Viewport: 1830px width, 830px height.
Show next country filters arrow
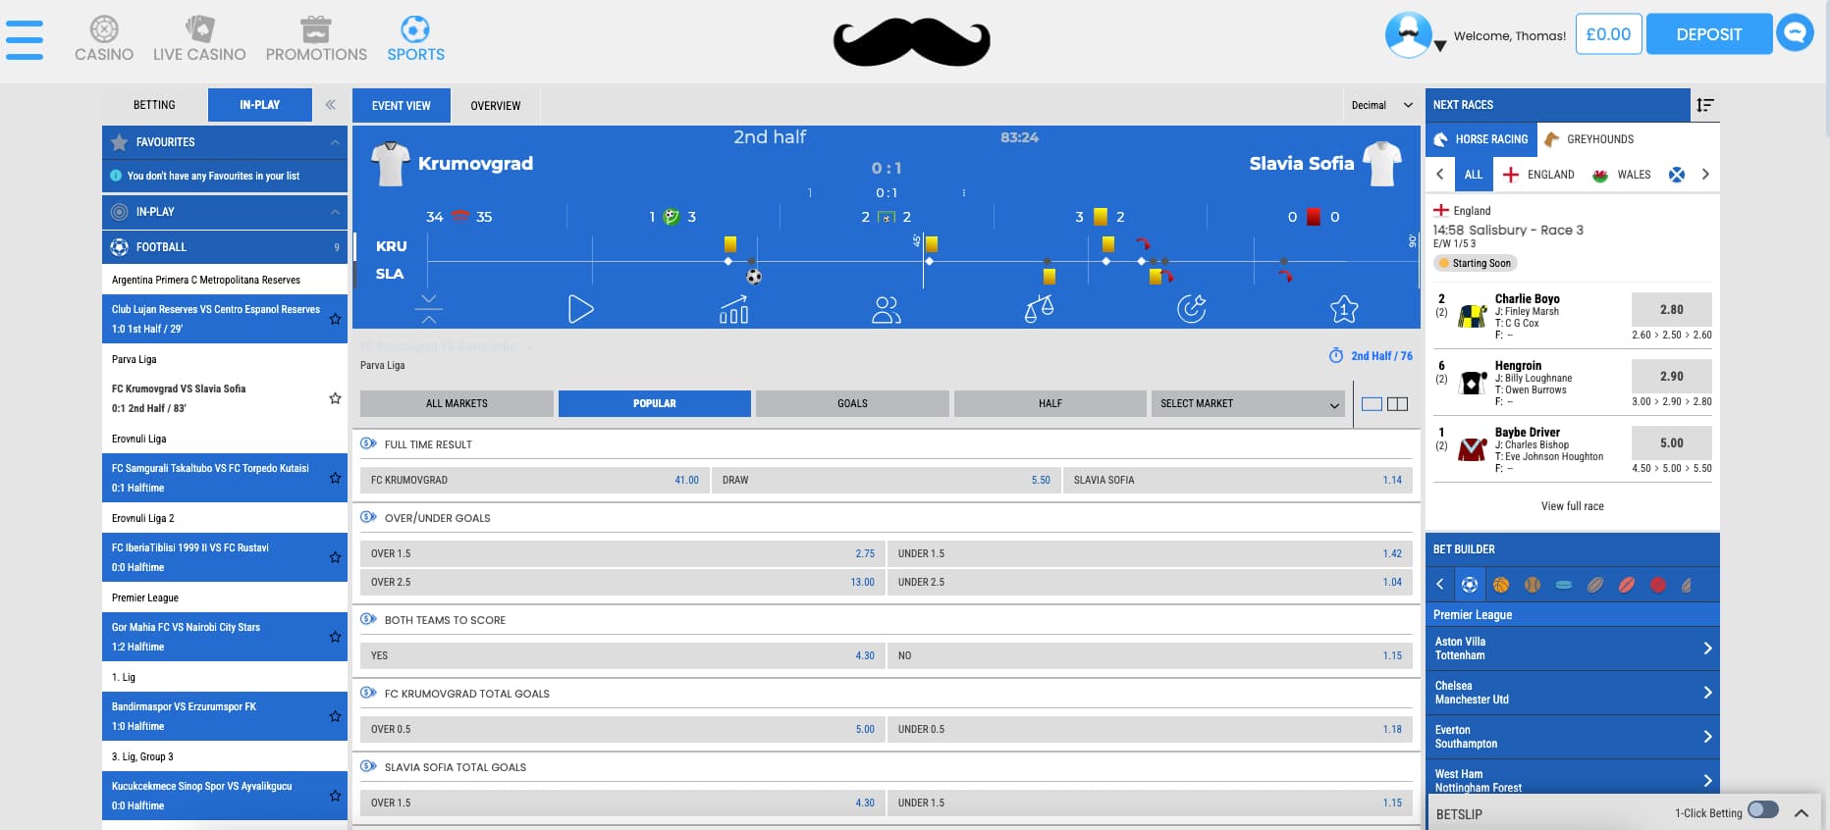click(1705, 175)
